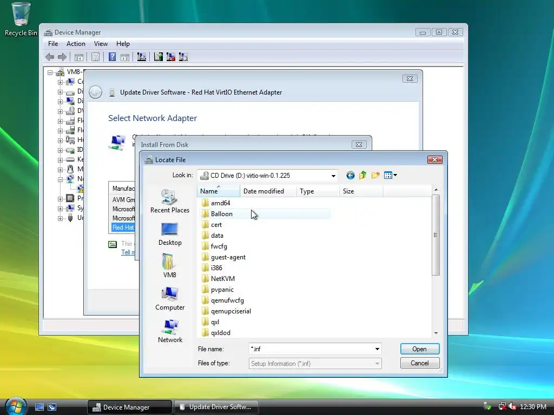Click Scan for hardware changes icon
Image resolution: width=554 pixels, height=415 pixels.
(x=142, y=57)
